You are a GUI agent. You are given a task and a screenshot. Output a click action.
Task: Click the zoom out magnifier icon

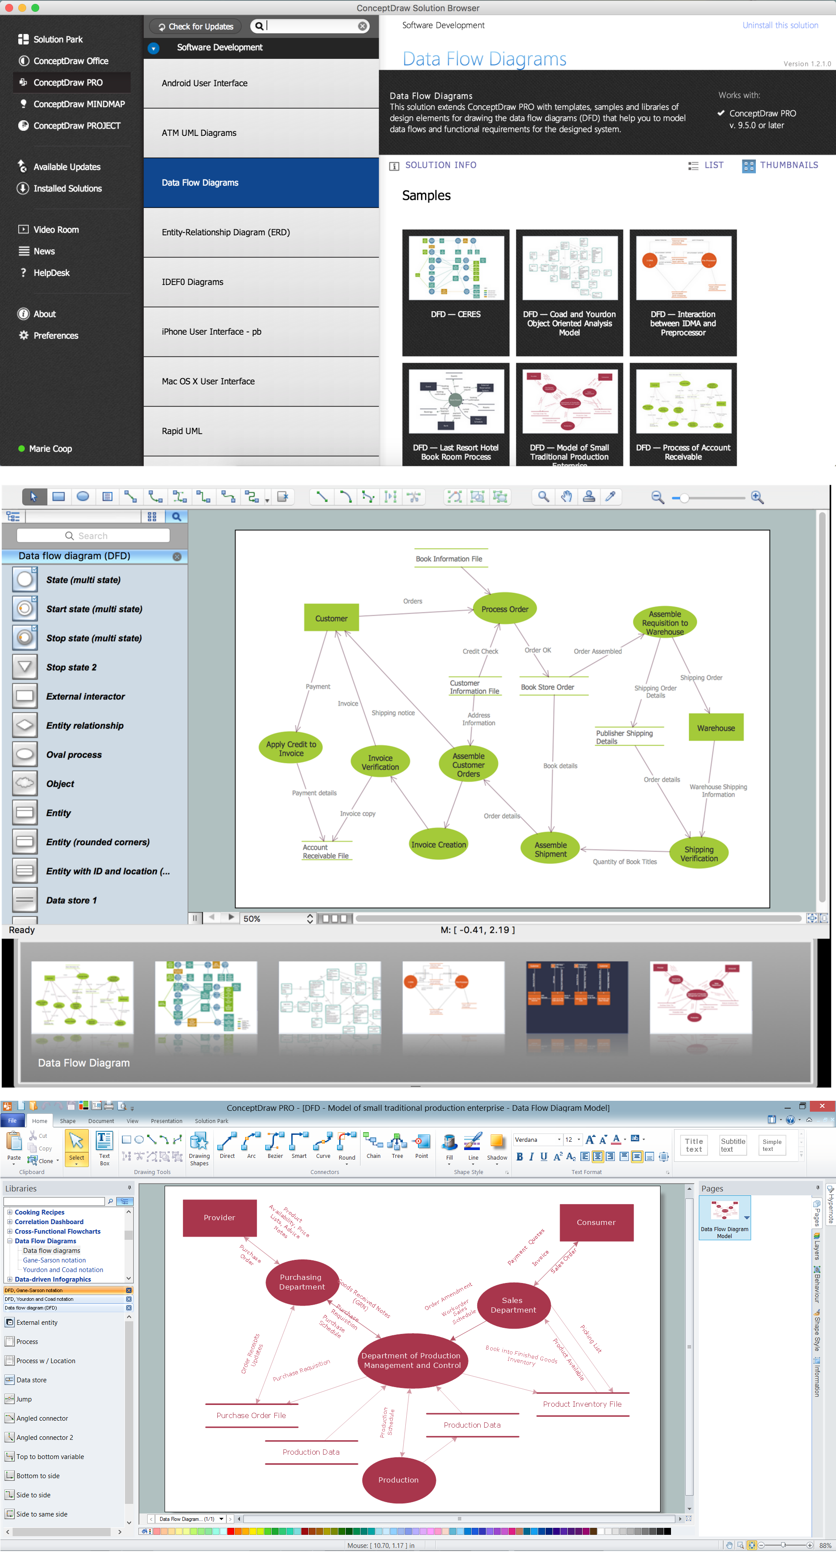pyautogui.click(x=657, y=497)
